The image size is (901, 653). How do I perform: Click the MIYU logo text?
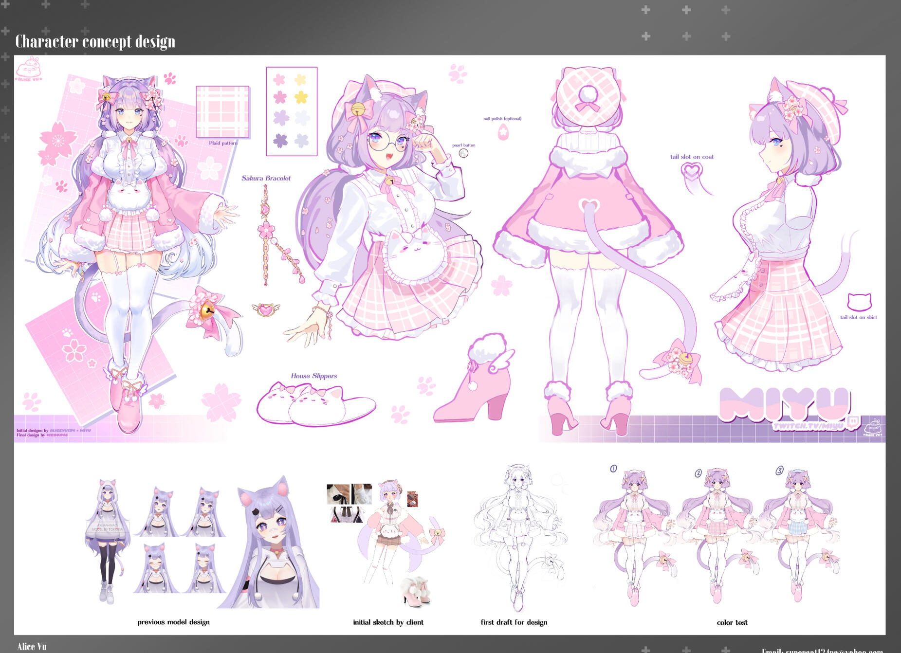[784, 403]
